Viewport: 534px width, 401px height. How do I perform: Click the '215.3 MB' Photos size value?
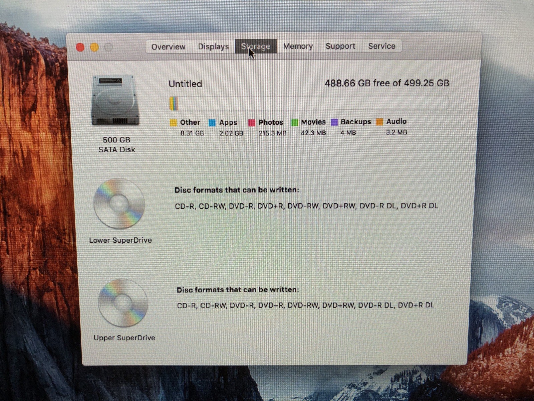tap(273, 133)
